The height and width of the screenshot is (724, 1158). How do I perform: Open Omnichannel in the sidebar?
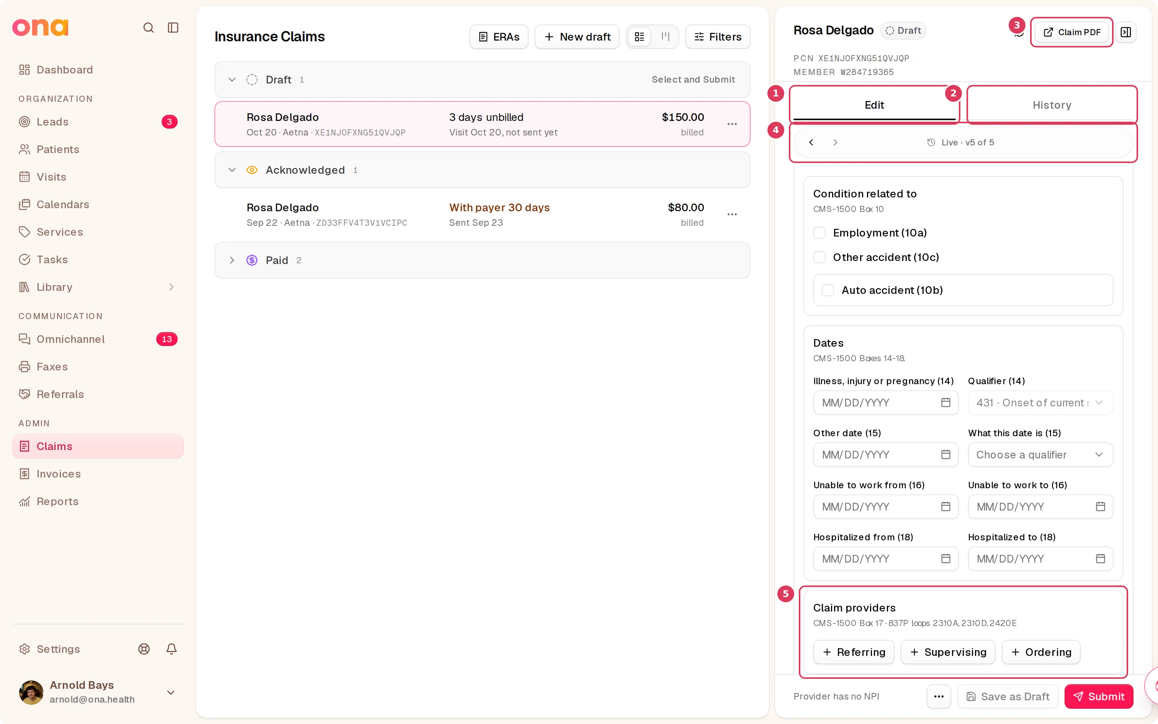pos(98,339)
